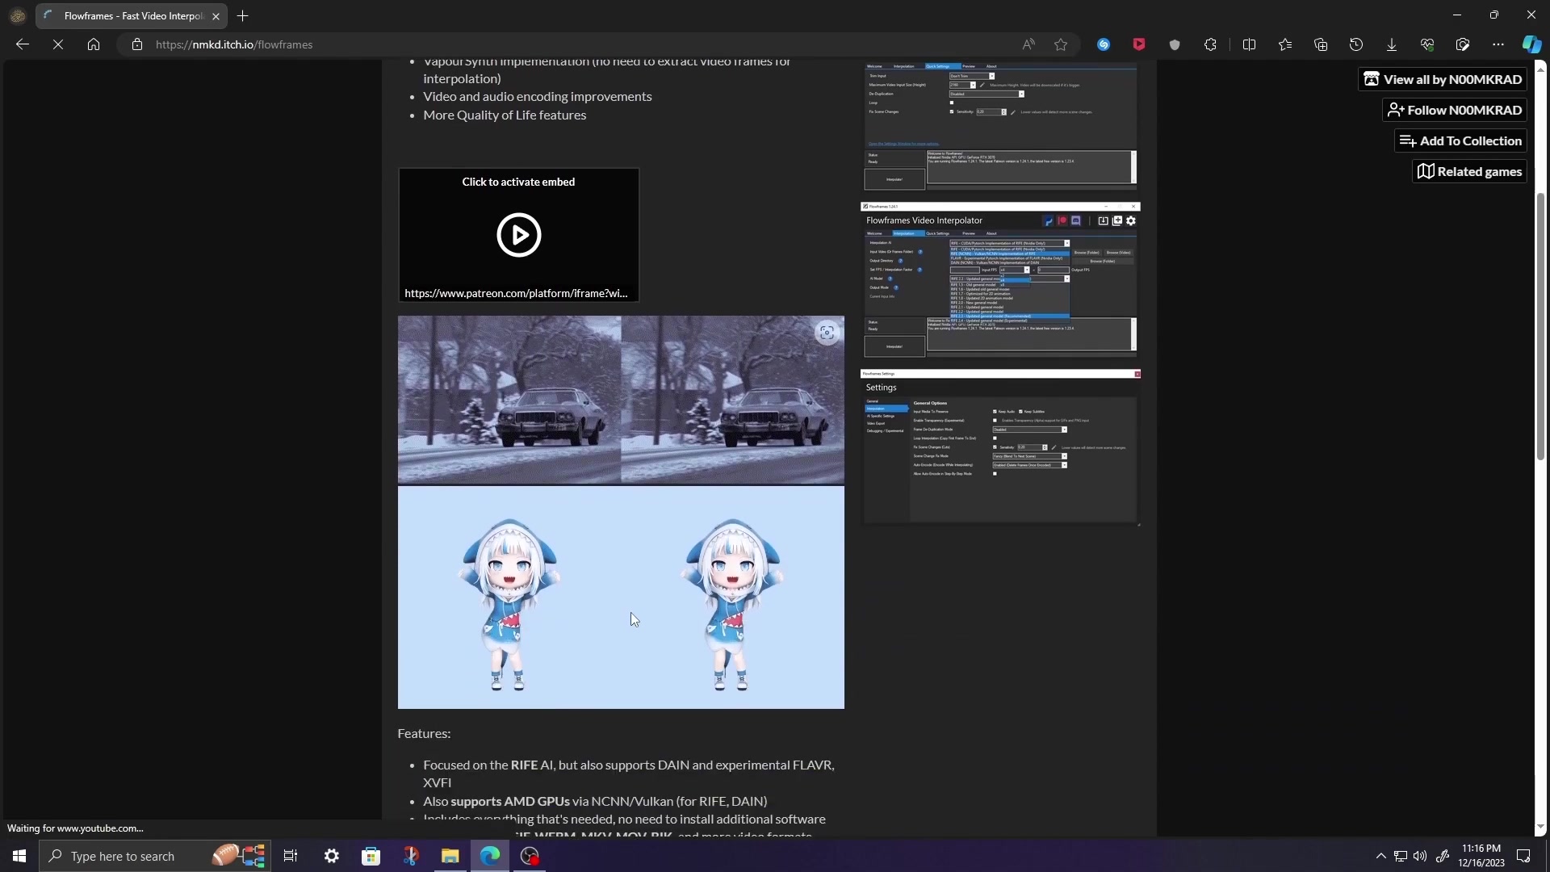The width and height of the screenshot is (1550, 872).
Task: Click the bold RIFE text in features
Action: 524,765
